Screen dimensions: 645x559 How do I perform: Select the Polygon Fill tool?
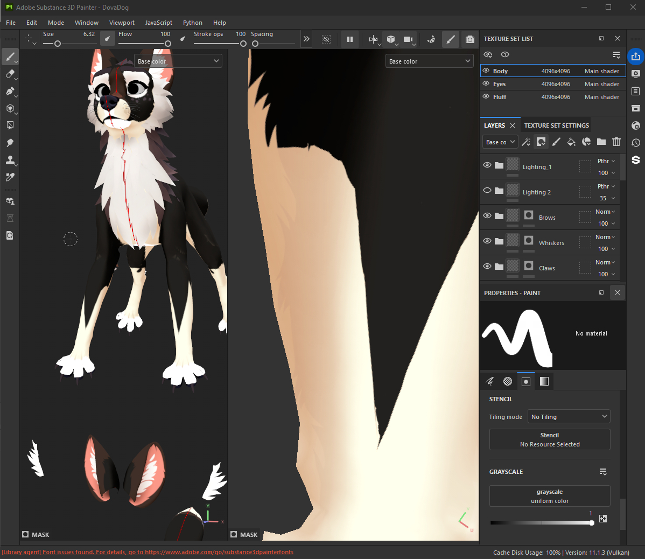click(10, 125)
